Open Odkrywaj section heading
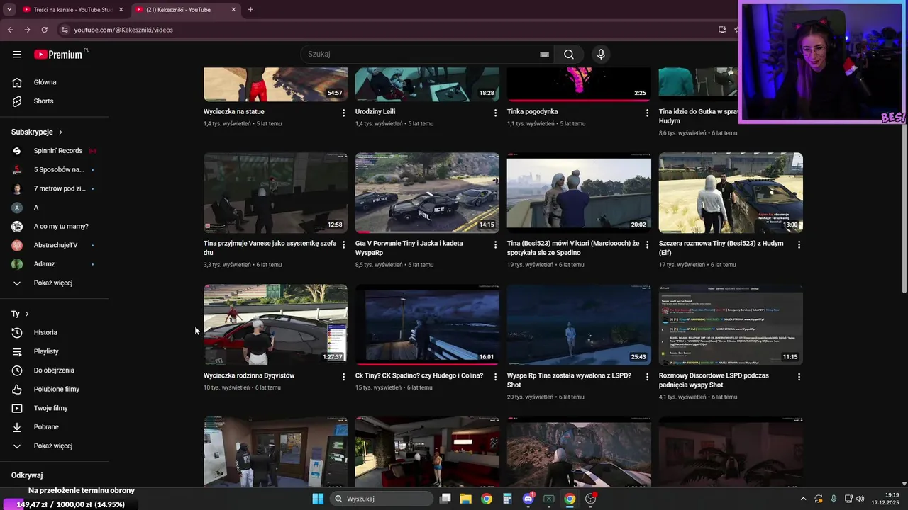The width and height of the screenshot is (908, 510). (x=27, y=475)
